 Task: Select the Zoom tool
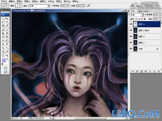(7, 55)
